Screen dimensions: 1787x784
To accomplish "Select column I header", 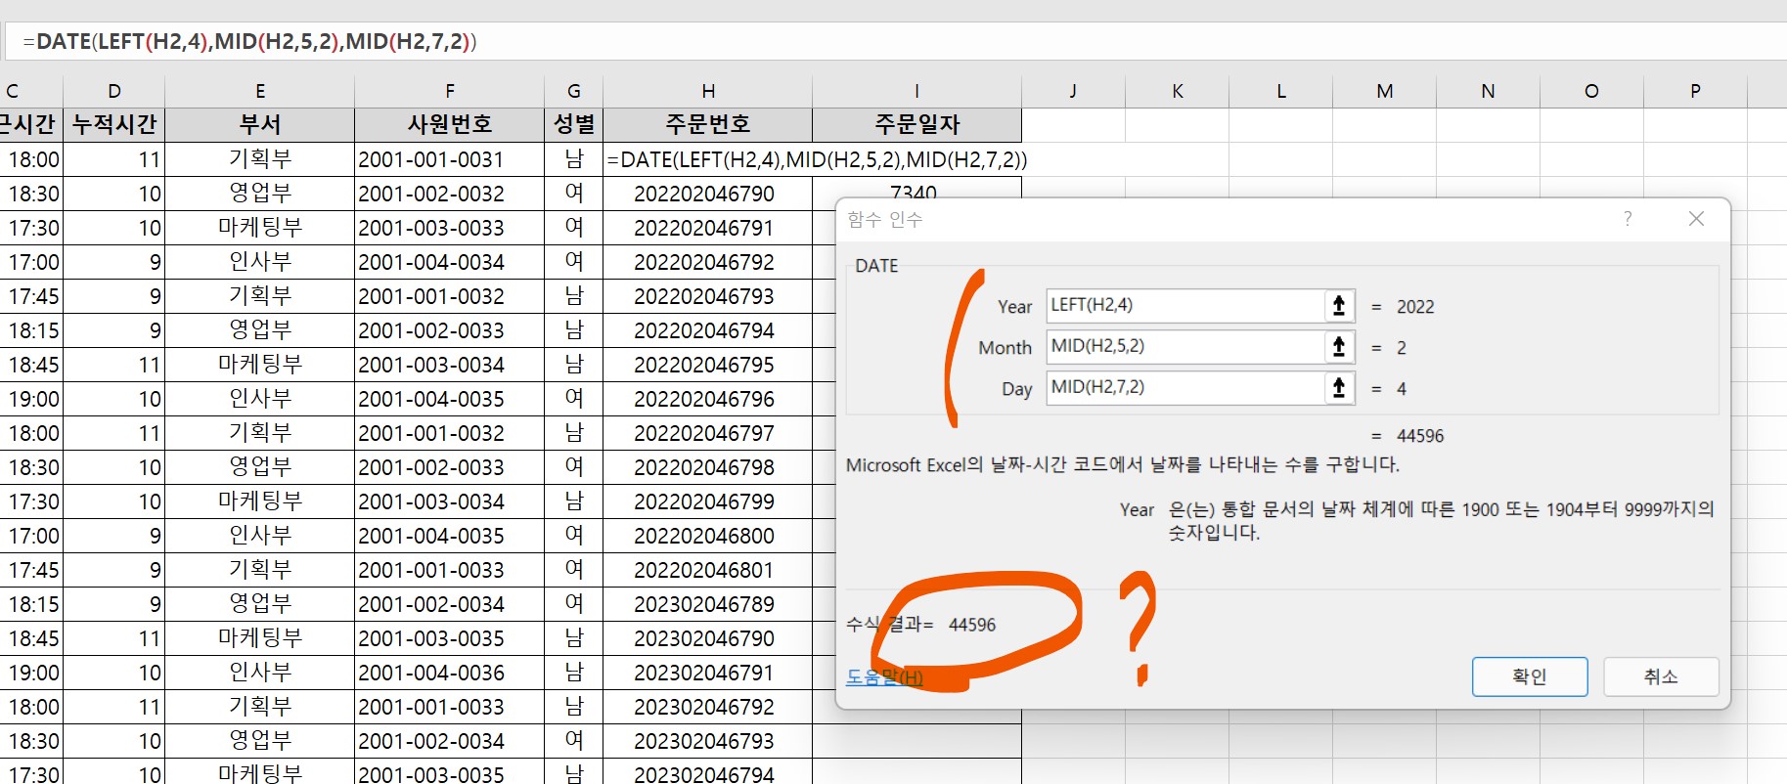I will [916, 91].
